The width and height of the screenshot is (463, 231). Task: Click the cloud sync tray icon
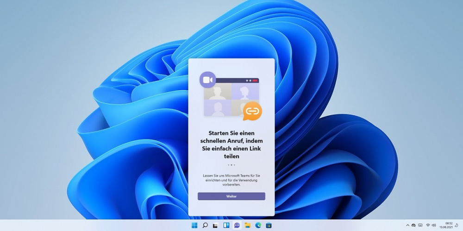point(413,225)
